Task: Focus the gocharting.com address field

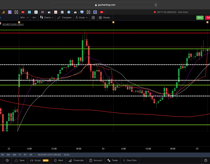Action: (105, 5)
